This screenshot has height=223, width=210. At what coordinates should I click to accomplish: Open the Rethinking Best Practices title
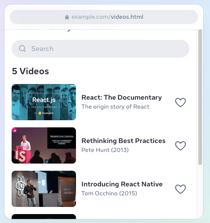[x=123, y=141]
